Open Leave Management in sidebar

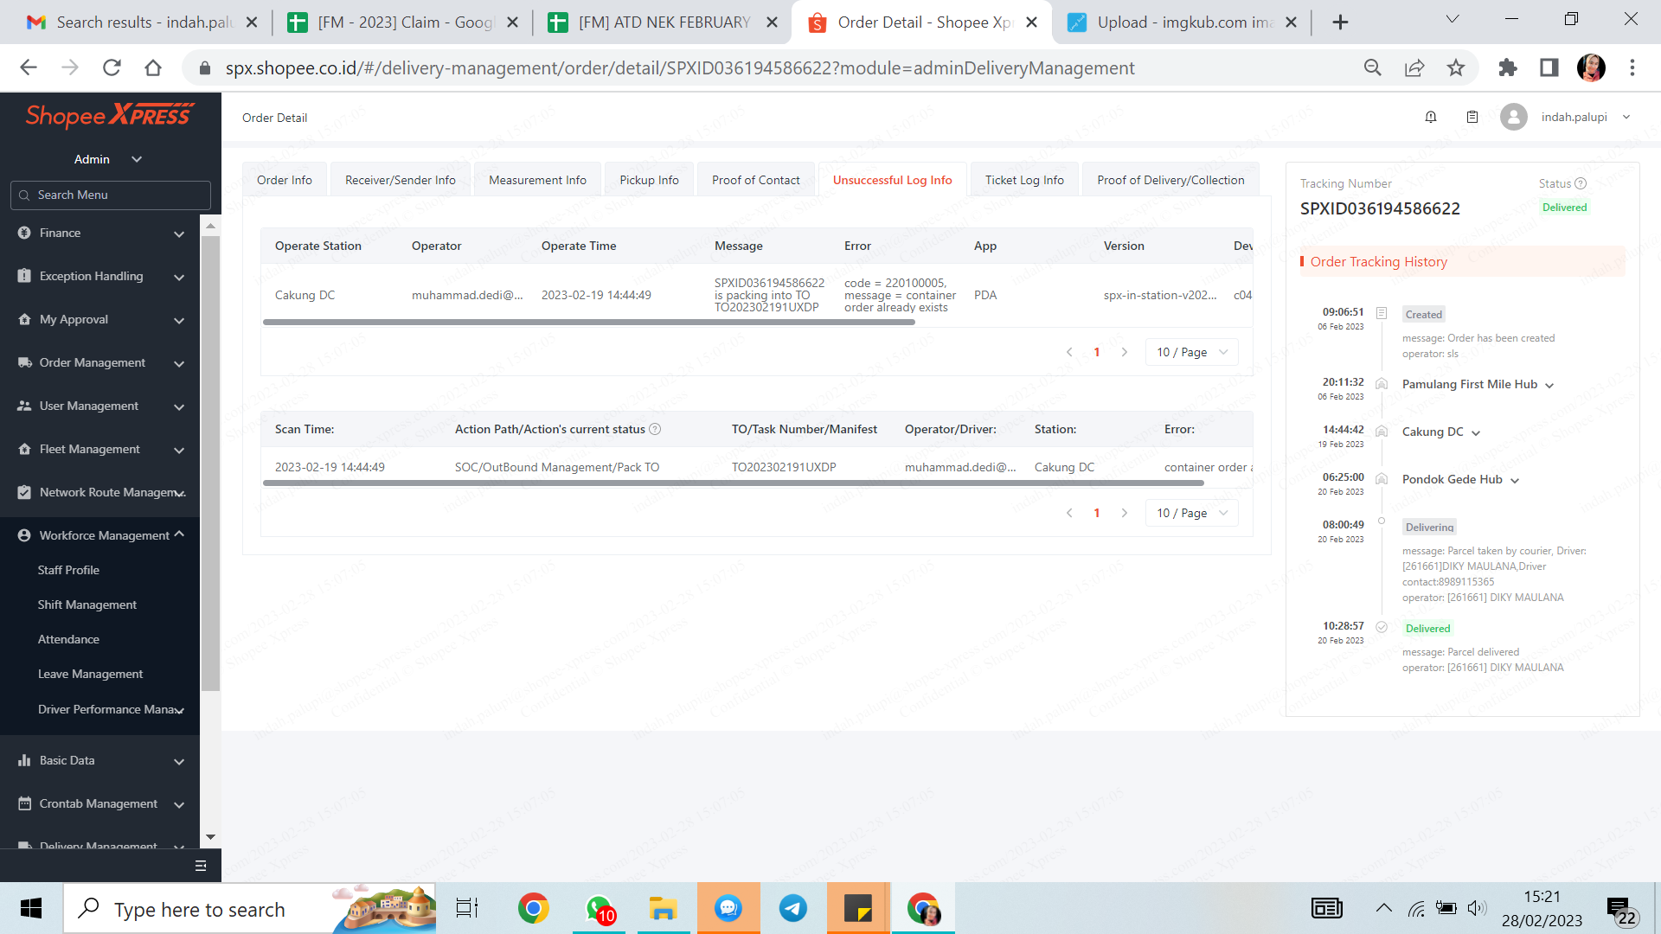click(90, 674)
